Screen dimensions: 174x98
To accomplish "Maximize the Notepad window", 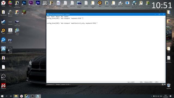I will (159, 14).
